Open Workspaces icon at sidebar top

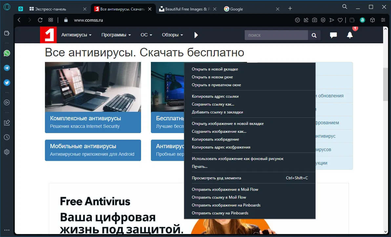(7, 33)
